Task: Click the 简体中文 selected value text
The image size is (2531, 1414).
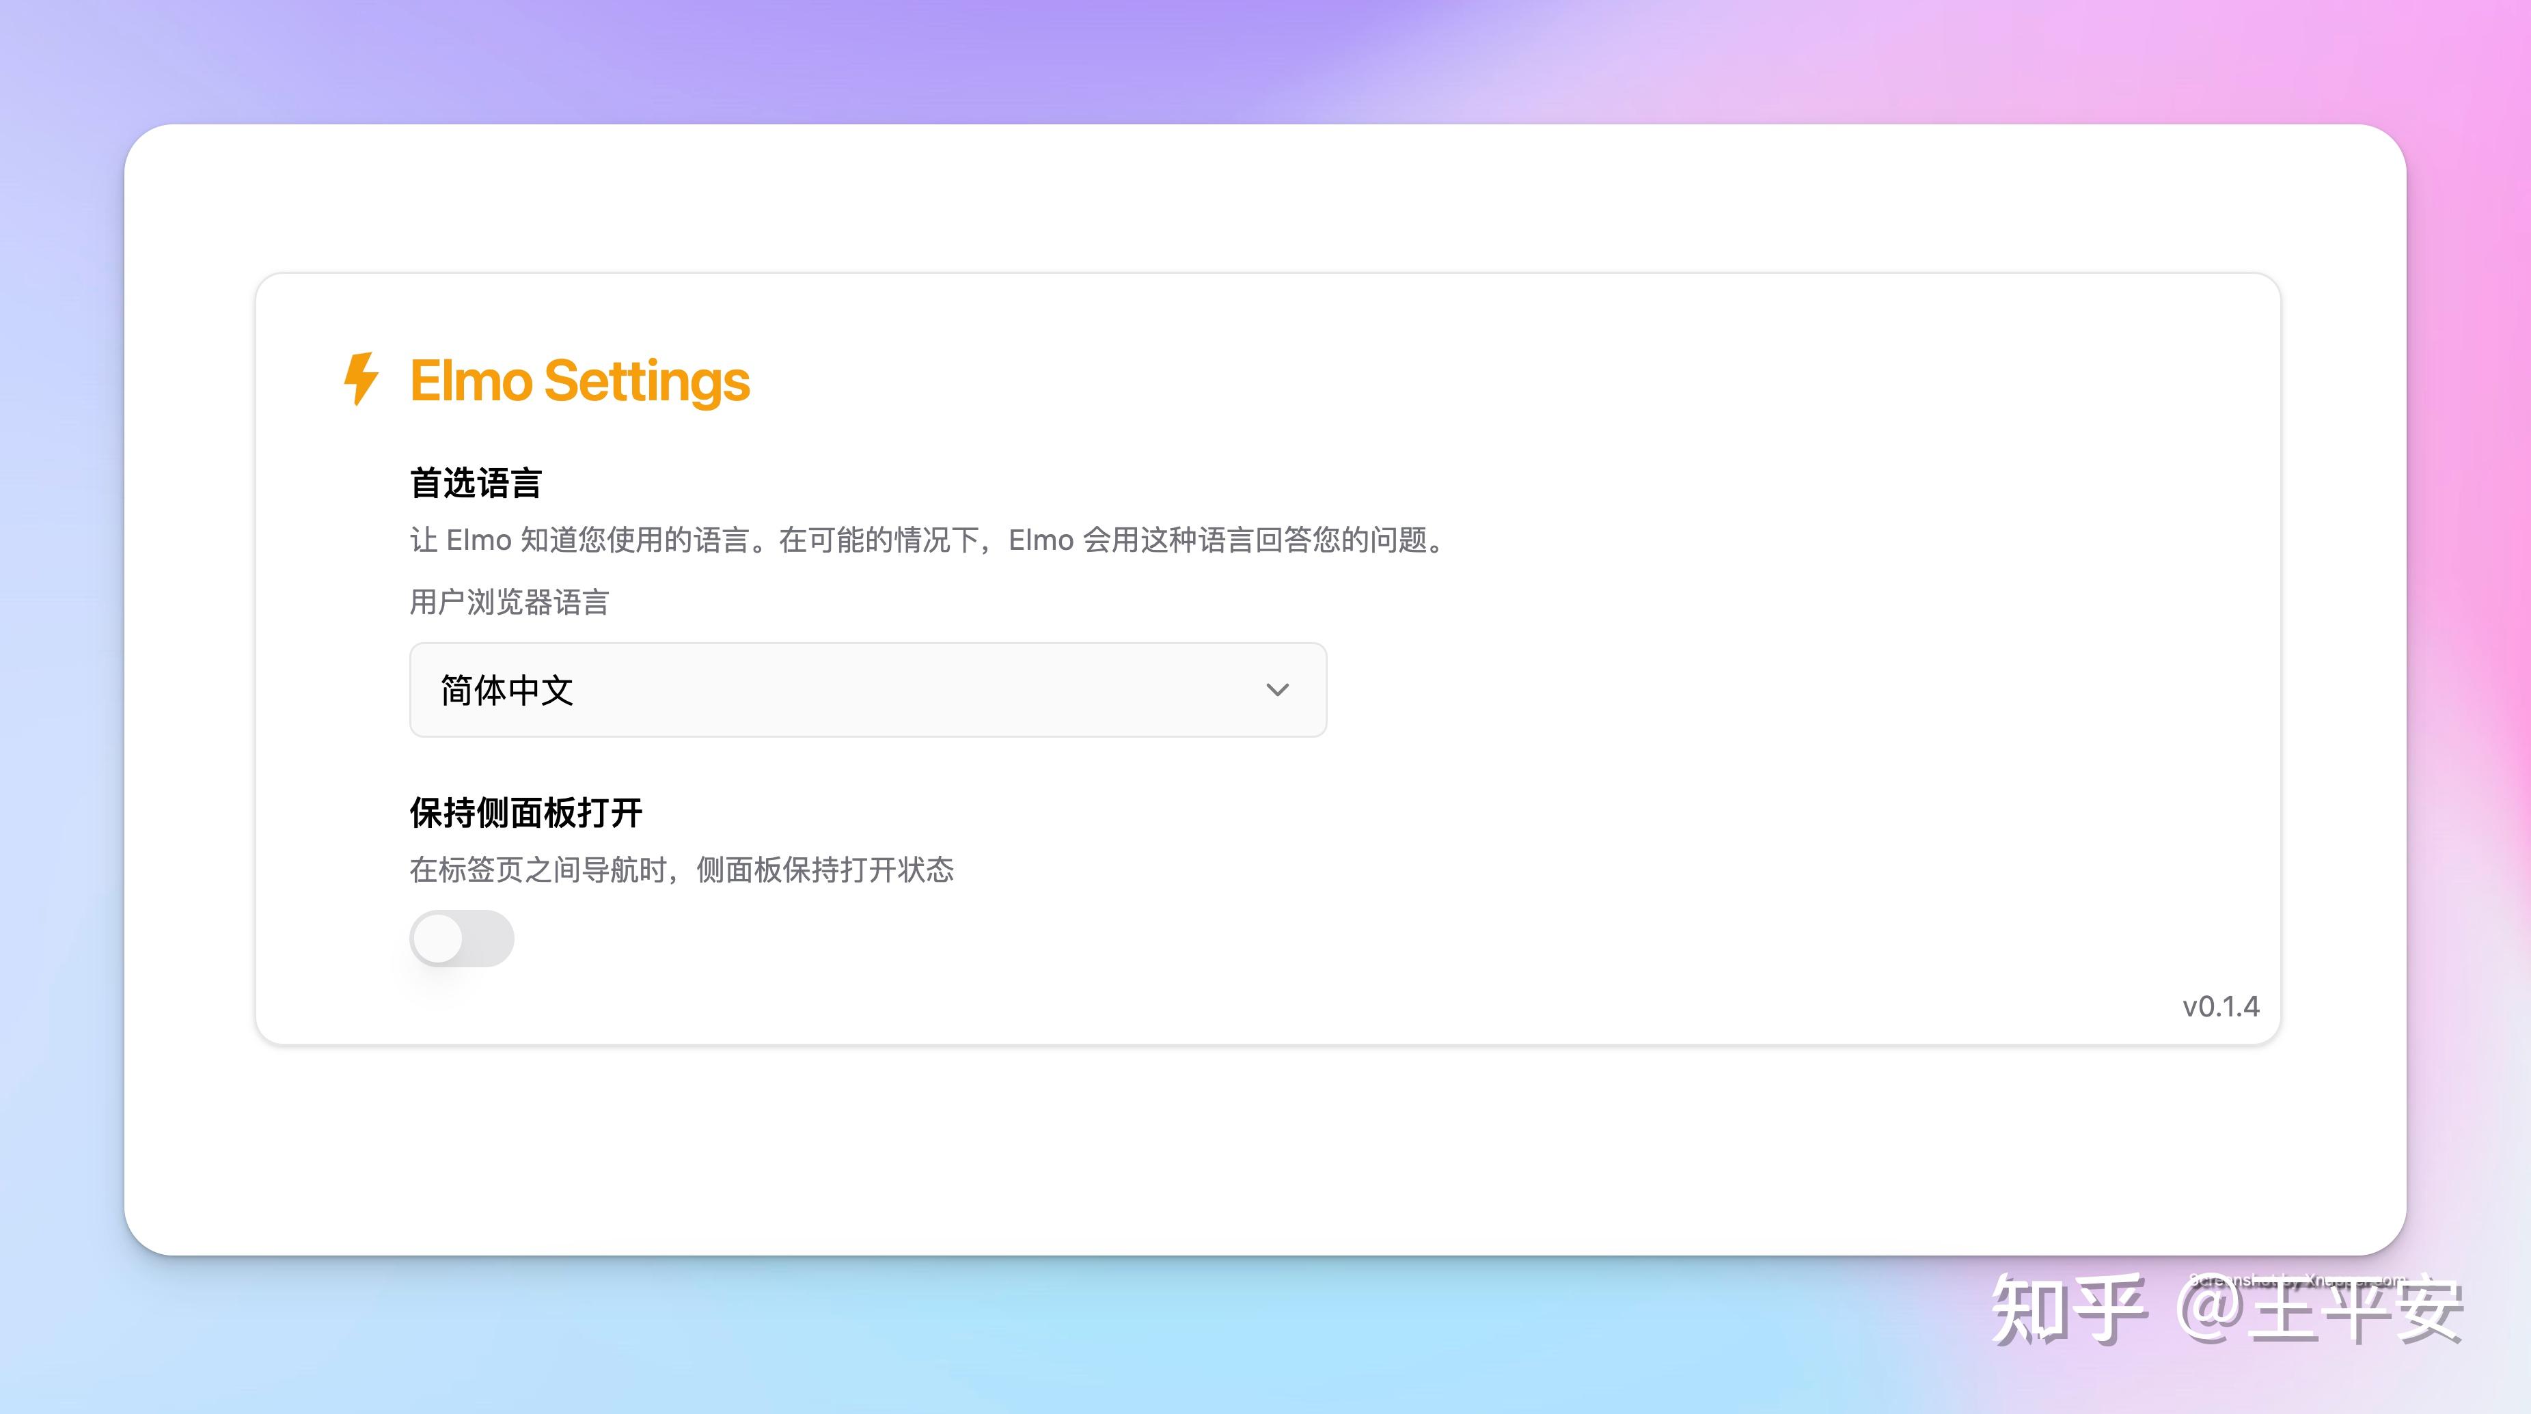Action: [507, 691]
